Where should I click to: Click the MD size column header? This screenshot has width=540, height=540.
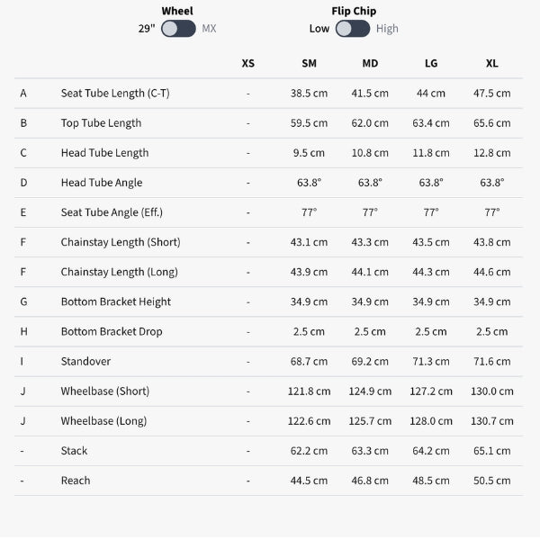[x=370, y=64]
